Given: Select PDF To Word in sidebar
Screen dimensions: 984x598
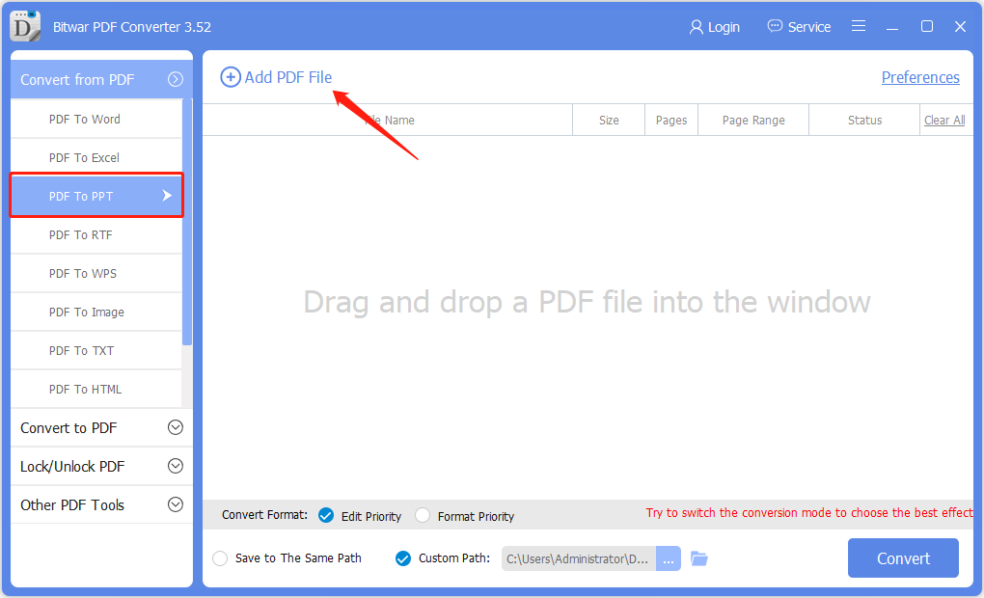Looking at the screenshot, I should pyautogui.click(x=85, y=119).
